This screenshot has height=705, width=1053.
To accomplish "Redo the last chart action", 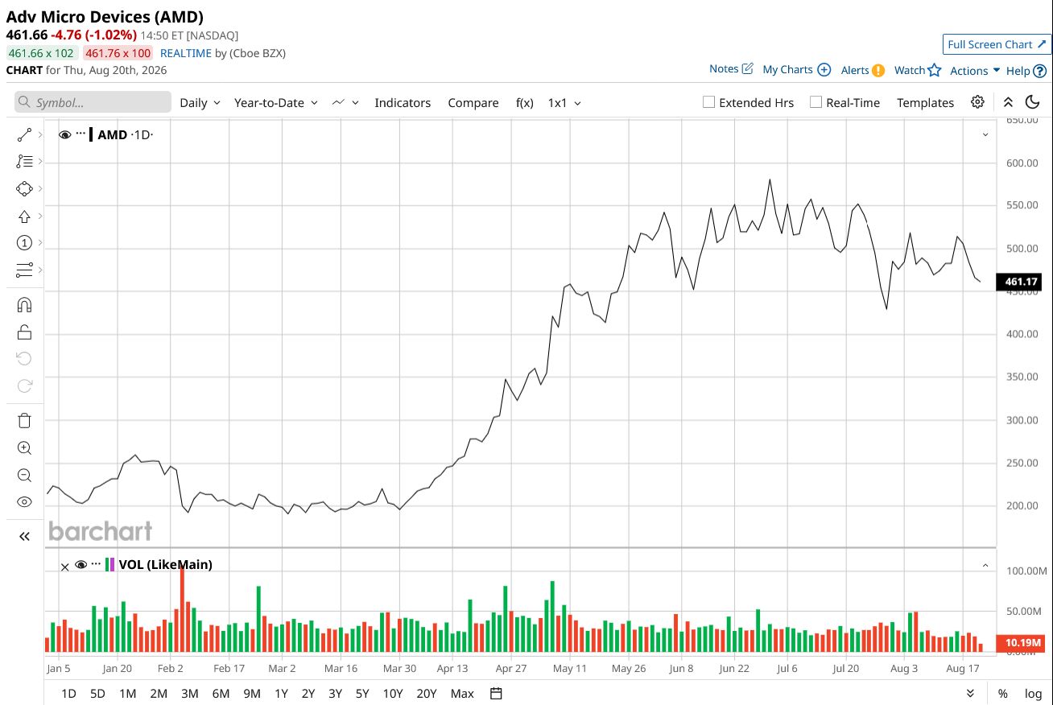I will coord(24,385).
